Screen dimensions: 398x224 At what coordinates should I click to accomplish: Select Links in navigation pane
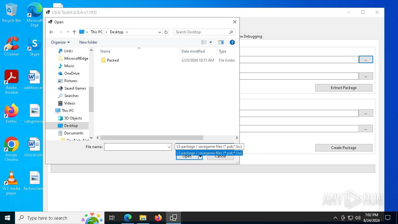[x=68, y=51]
